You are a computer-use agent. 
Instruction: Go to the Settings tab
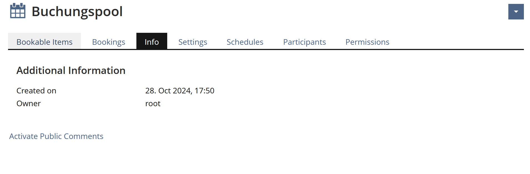point(193,42)
